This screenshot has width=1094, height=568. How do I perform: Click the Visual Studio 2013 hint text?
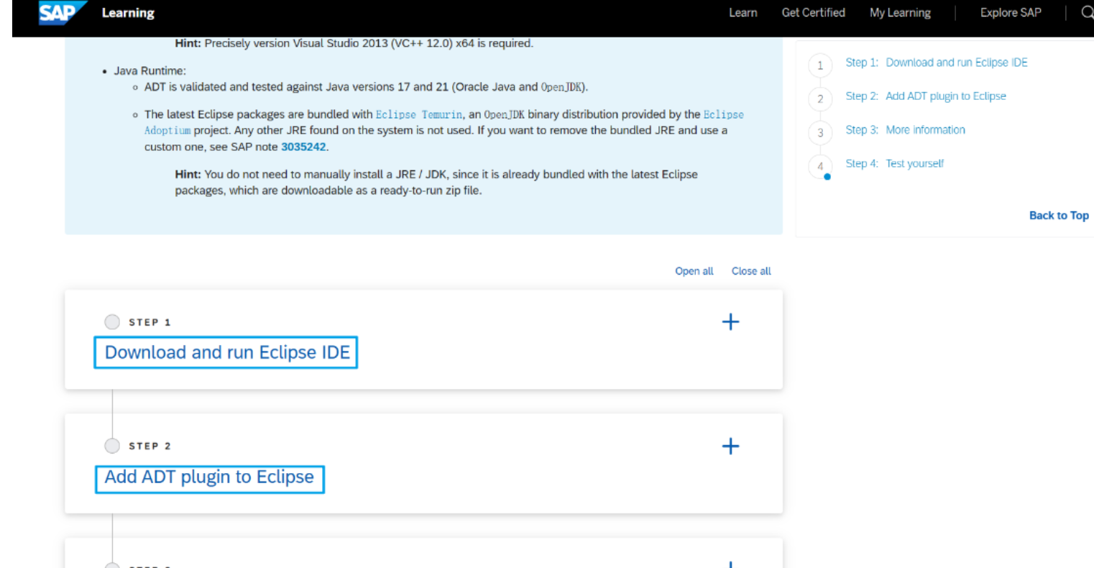[354, 43]
